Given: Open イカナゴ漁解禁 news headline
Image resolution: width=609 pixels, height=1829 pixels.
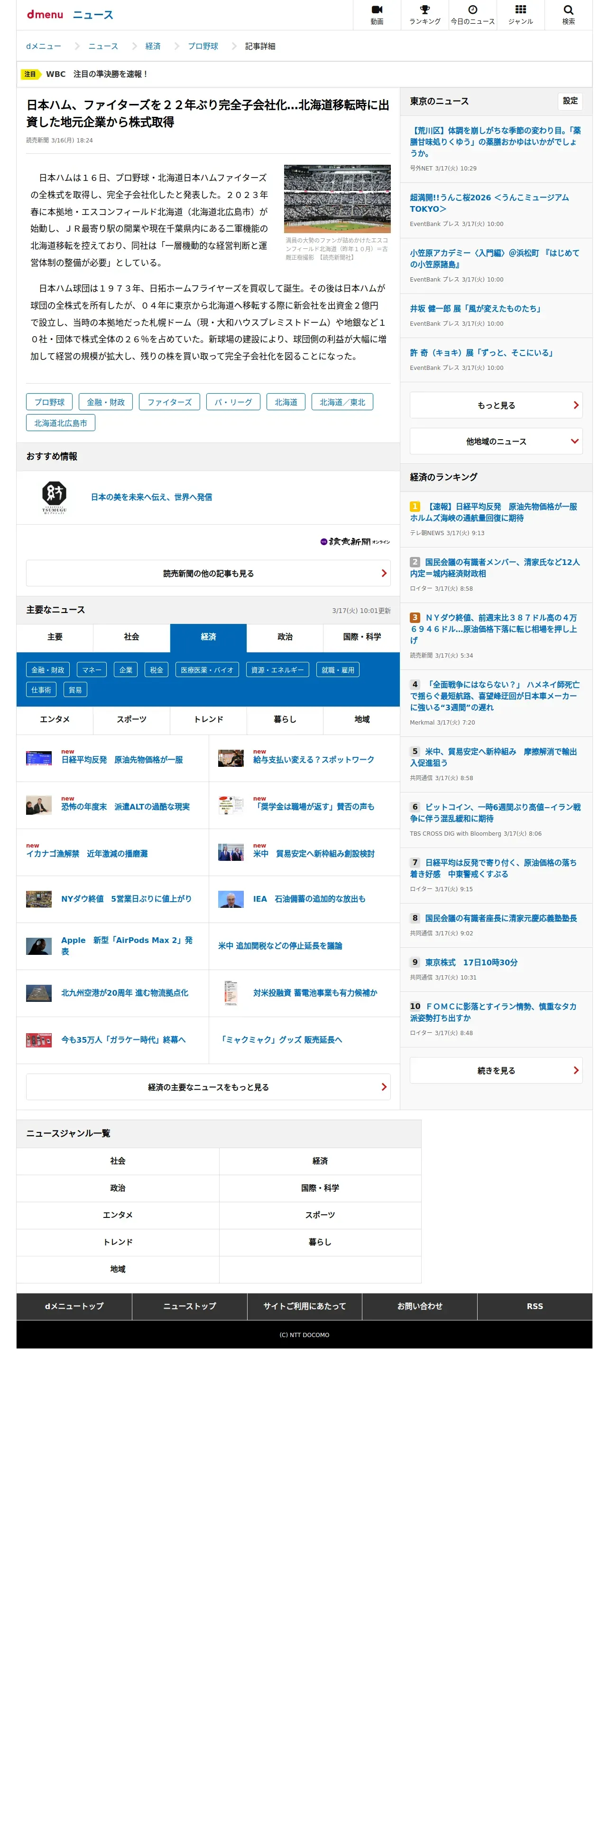Looking at the screenshot, I should [86, 854].
